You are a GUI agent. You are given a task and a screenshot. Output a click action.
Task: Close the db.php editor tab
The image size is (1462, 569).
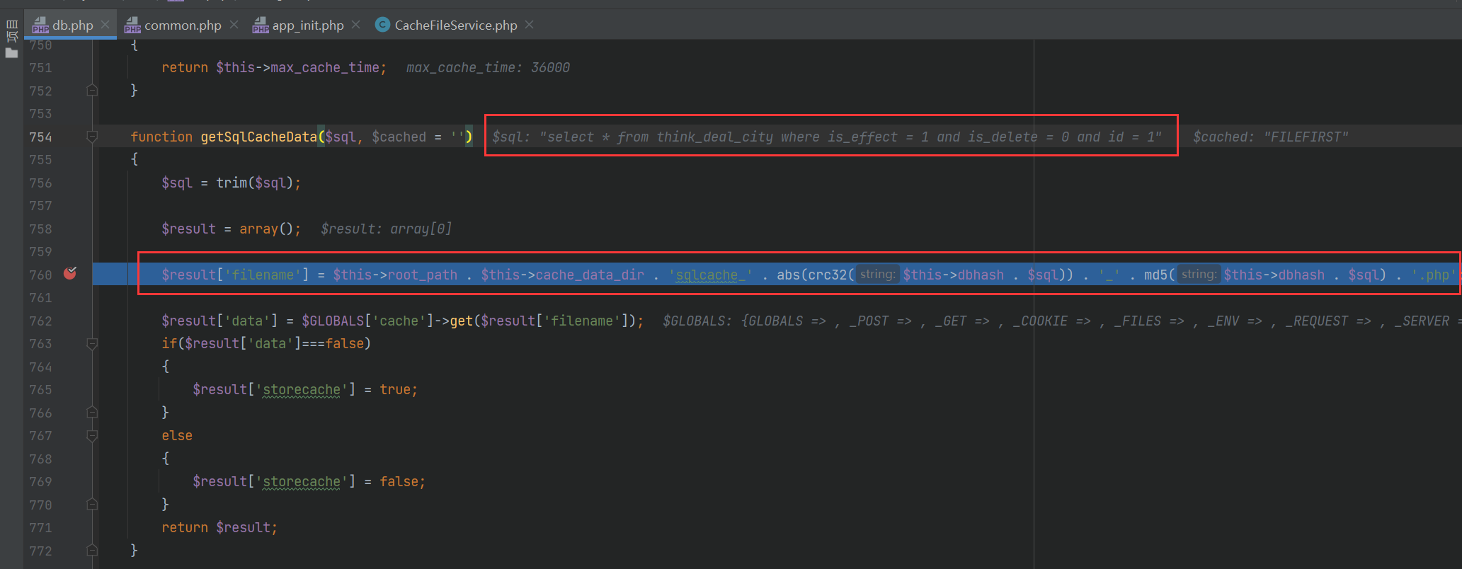[105, 25]
